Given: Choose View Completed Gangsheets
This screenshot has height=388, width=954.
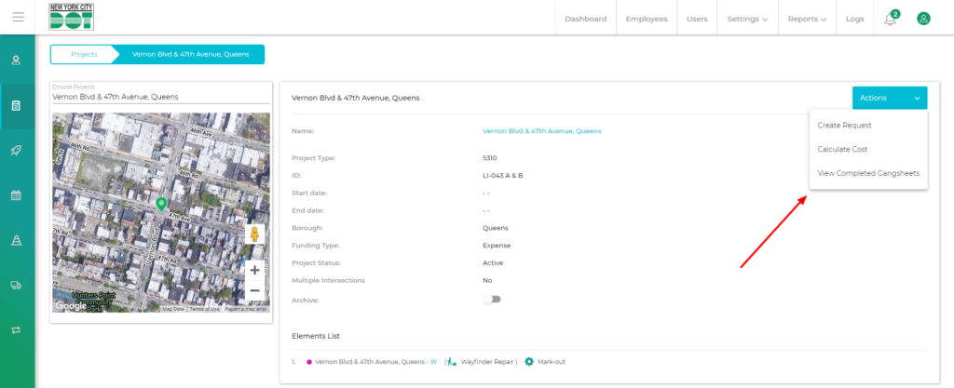Looking at the screenshot, I should [x=867, y=173].
